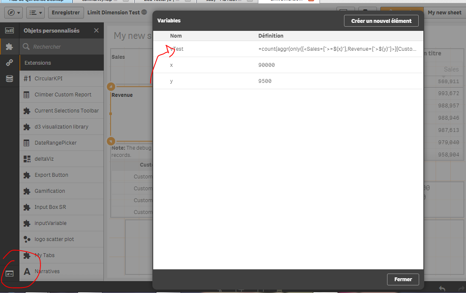466x293 pixels.
Task: Click the app info icon beside title
Action: [x=144, y=12]
